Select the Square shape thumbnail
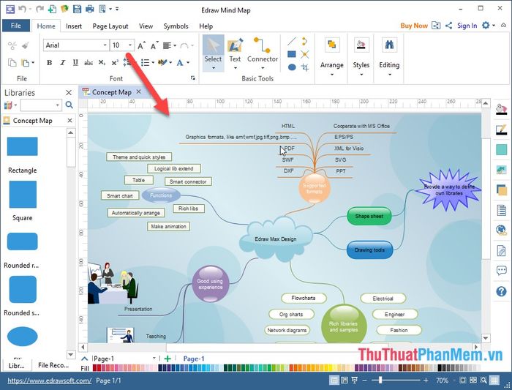 (x=23, y=195)
